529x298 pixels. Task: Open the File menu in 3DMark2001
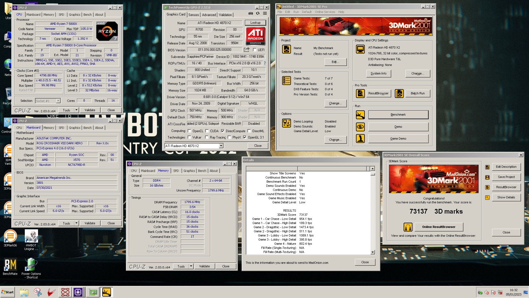coord(280,12)
